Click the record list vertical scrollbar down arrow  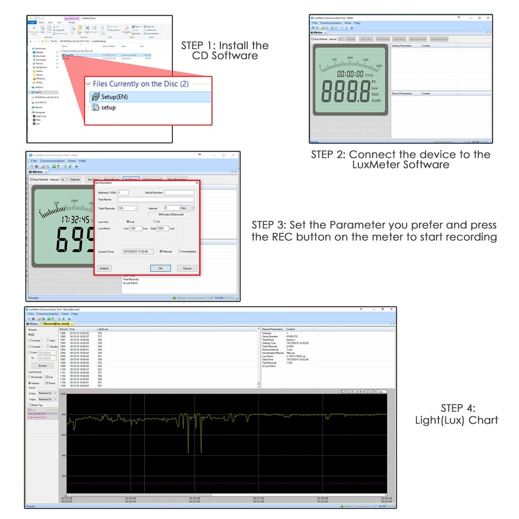(258, 386)
